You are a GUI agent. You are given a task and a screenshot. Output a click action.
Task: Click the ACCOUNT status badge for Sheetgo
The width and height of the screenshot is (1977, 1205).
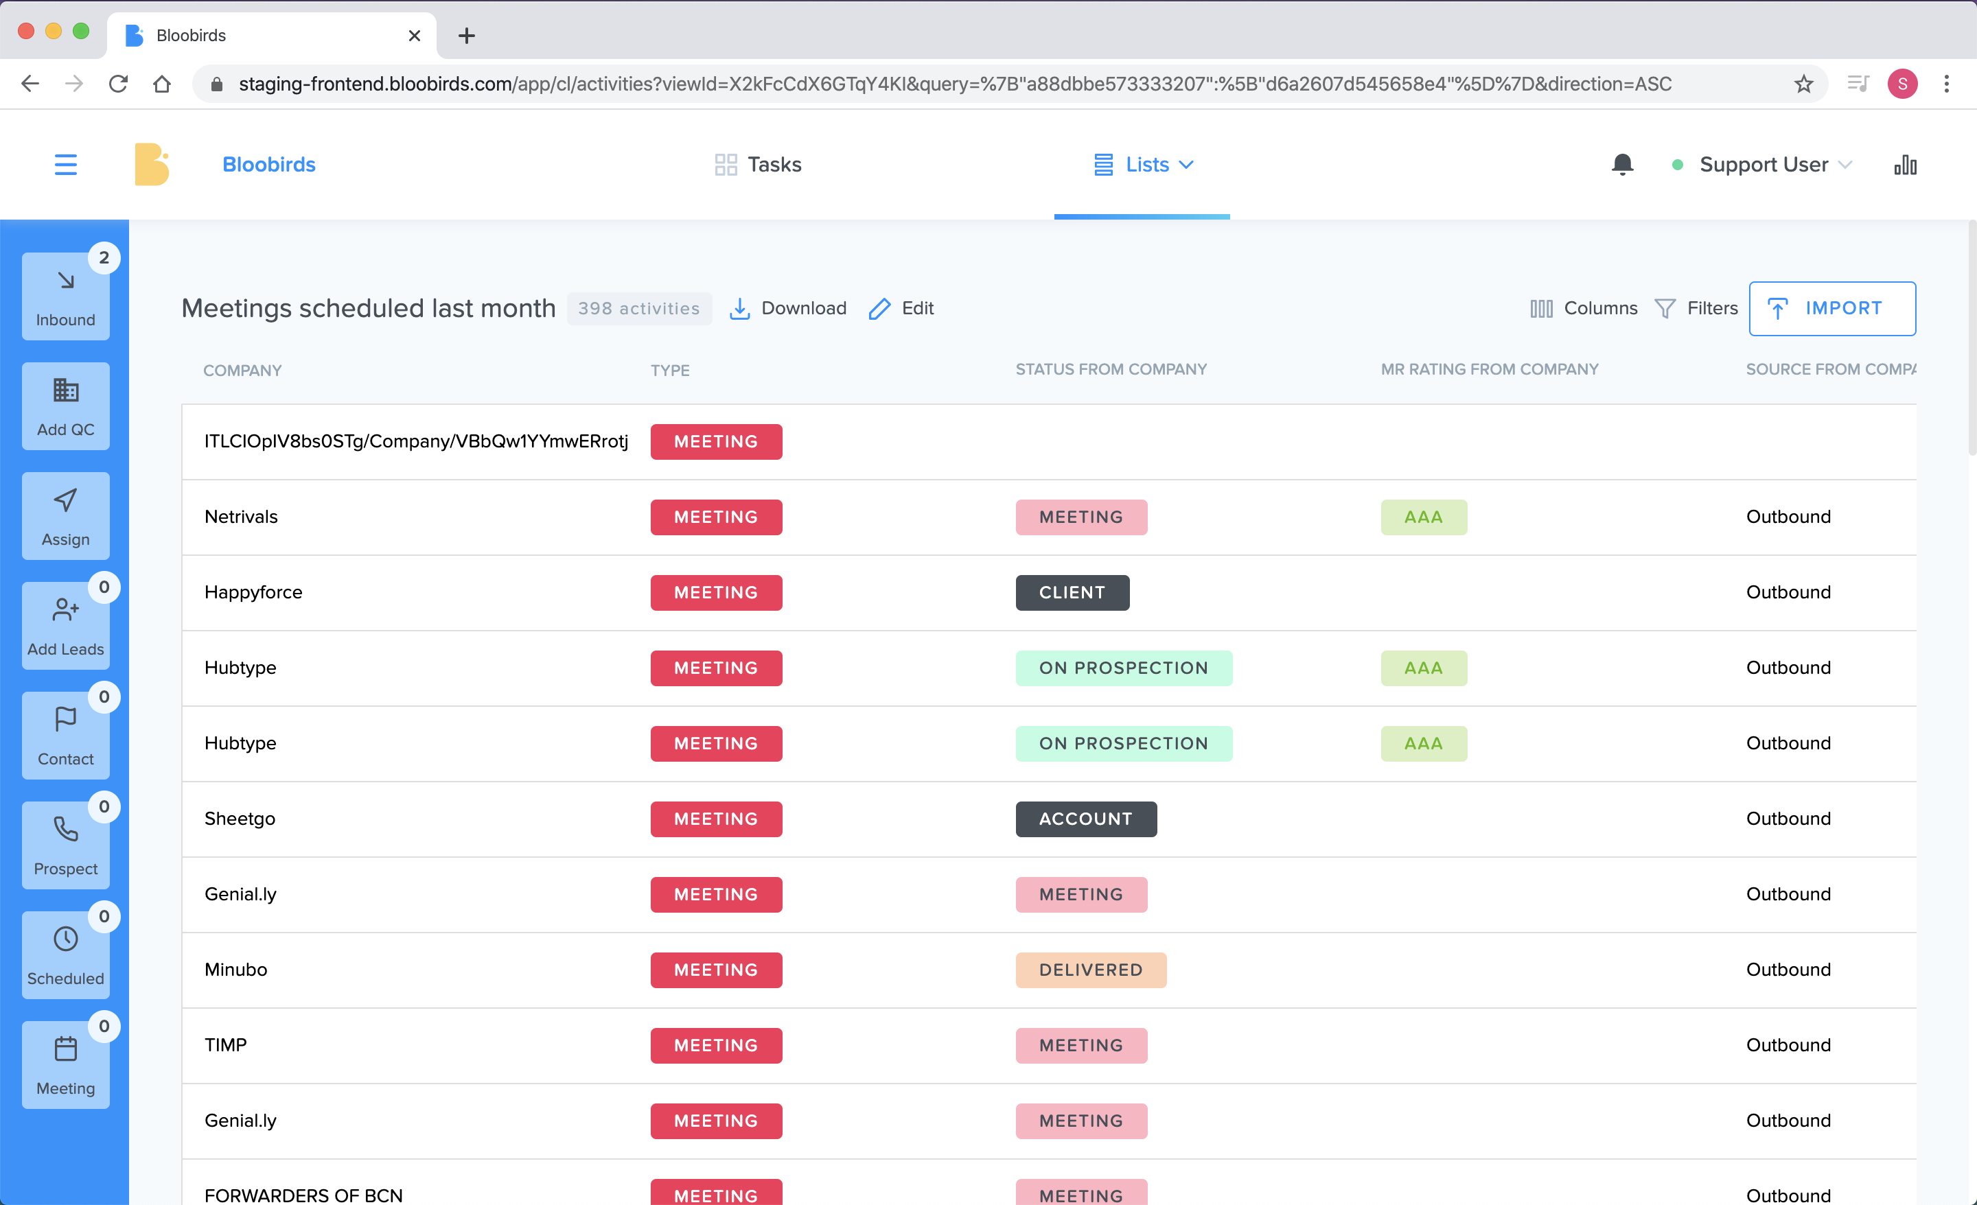click(1085, 819)
